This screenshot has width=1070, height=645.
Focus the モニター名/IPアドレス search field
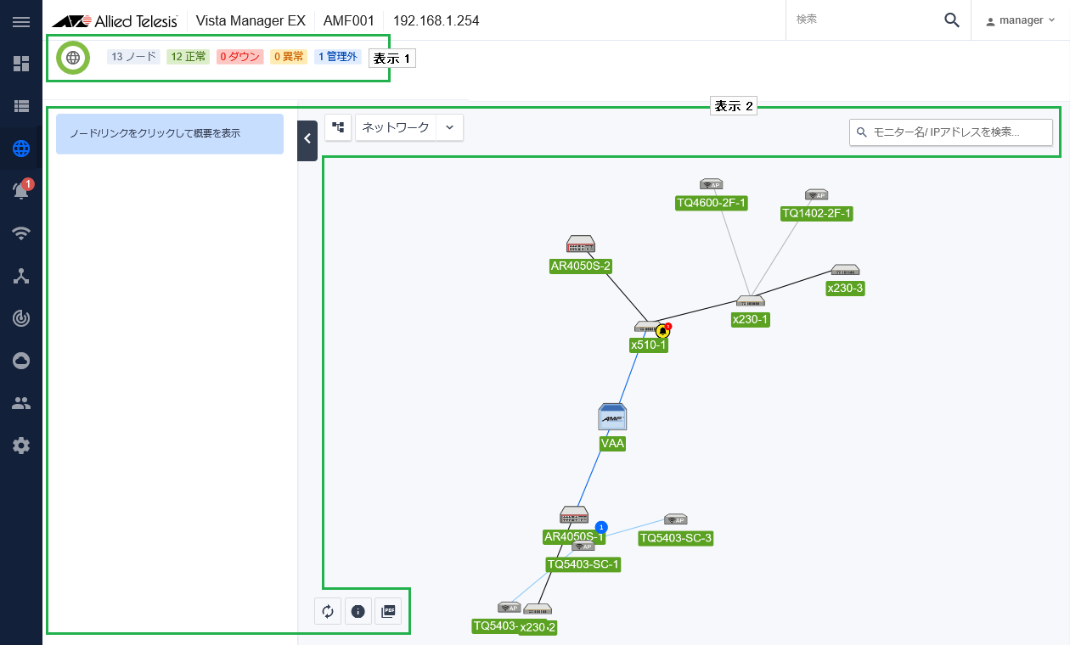[x=951, y=132]
